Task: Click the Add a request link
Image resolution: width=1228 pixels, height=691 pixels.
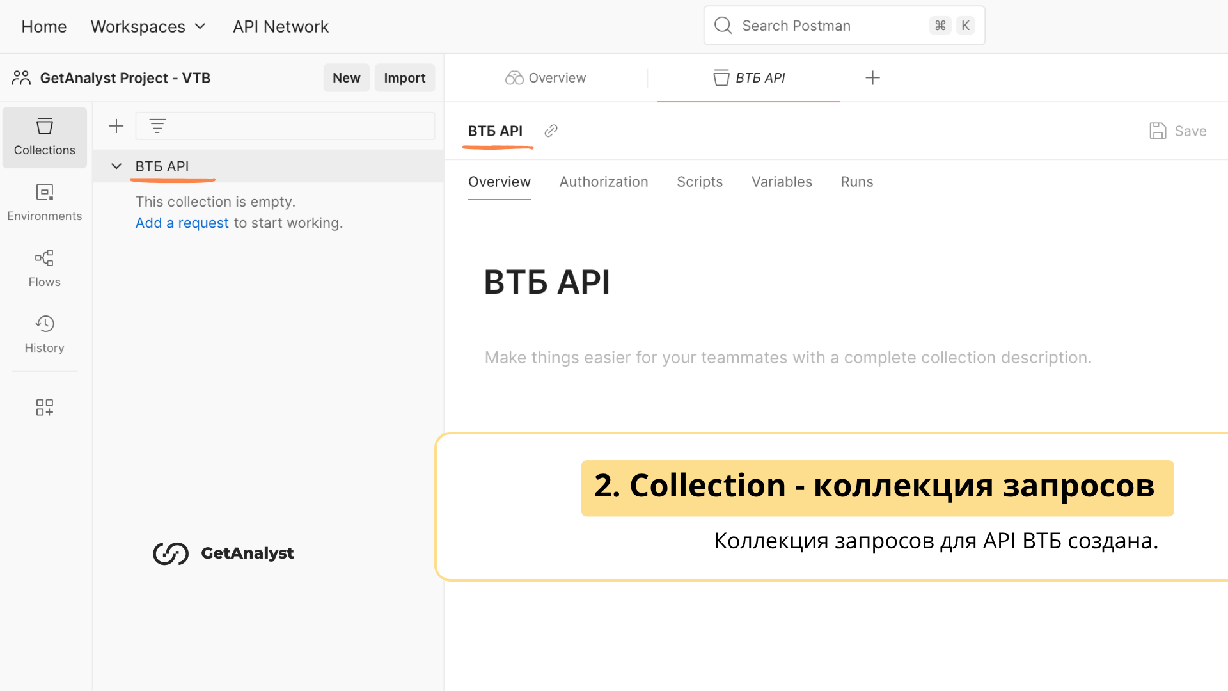Action: pos(182,223)
